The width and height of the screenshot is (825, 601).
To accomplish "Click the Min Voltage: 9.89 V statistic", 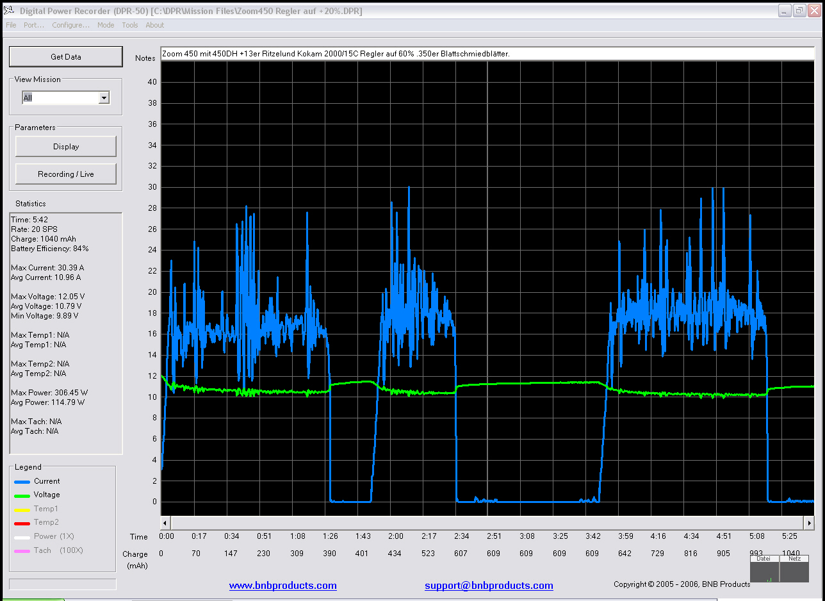I will pyautogui.click(x=45, y=316).
